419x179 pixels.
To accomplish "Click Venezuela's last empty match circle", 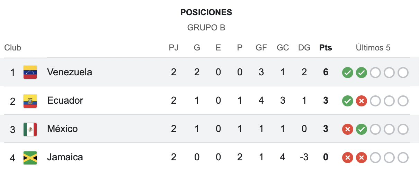I will 403,73.
